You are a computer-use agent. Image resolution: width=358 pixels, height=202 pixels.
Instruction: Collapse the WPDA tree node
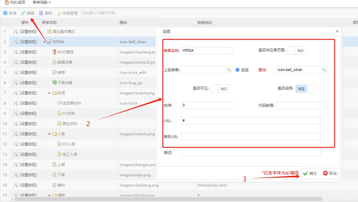point(44,42)
